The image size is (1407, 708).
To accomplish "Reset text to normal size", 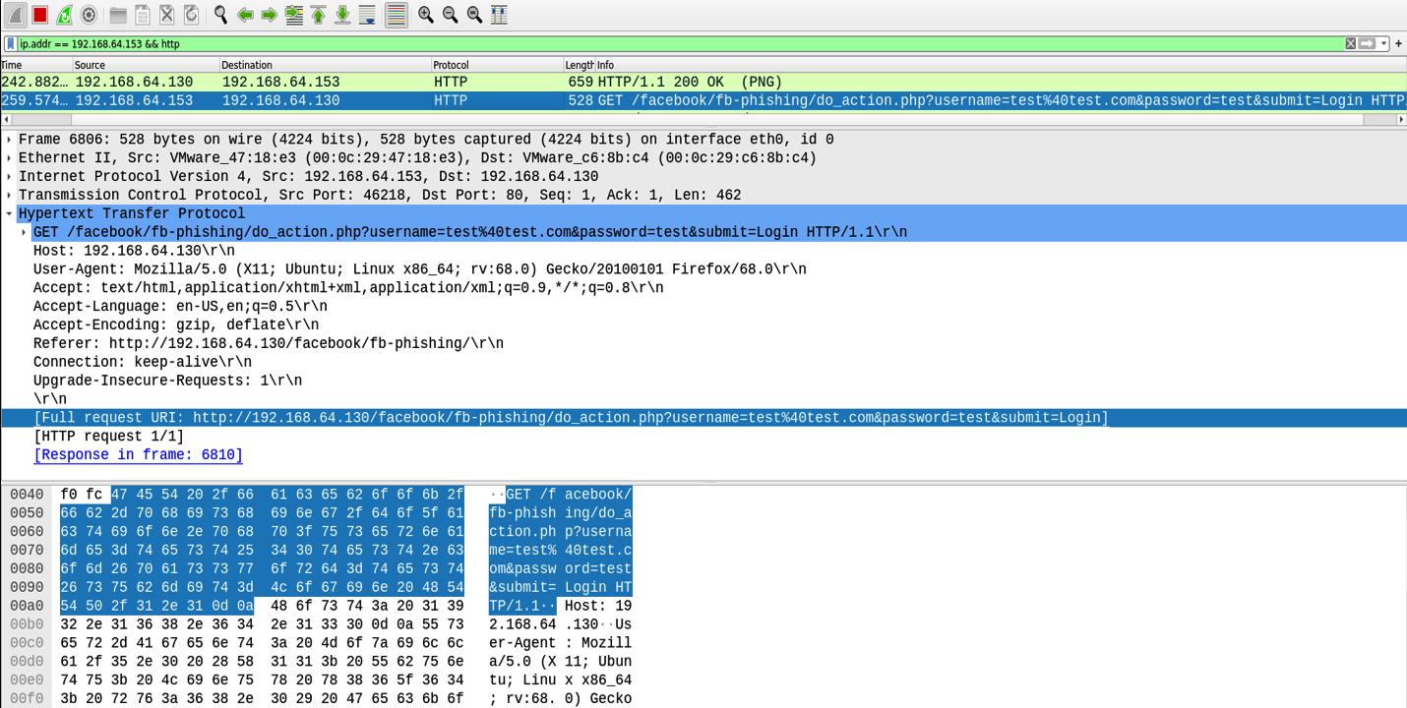I will tap(474, 15).
